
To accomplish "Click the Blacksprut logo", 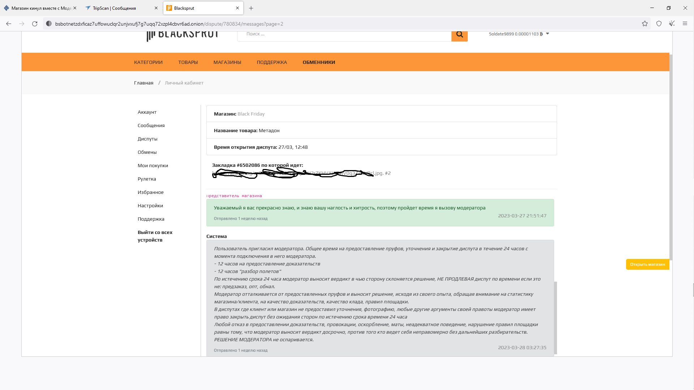I will click(182, 35).
